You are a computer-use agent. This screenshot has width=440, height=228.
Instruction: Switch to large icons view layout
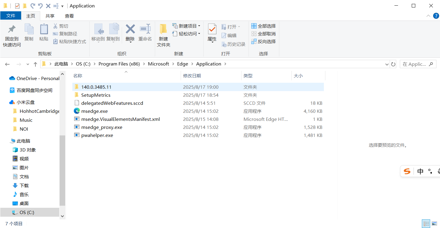pyautogui.click(x=434, y=224)
